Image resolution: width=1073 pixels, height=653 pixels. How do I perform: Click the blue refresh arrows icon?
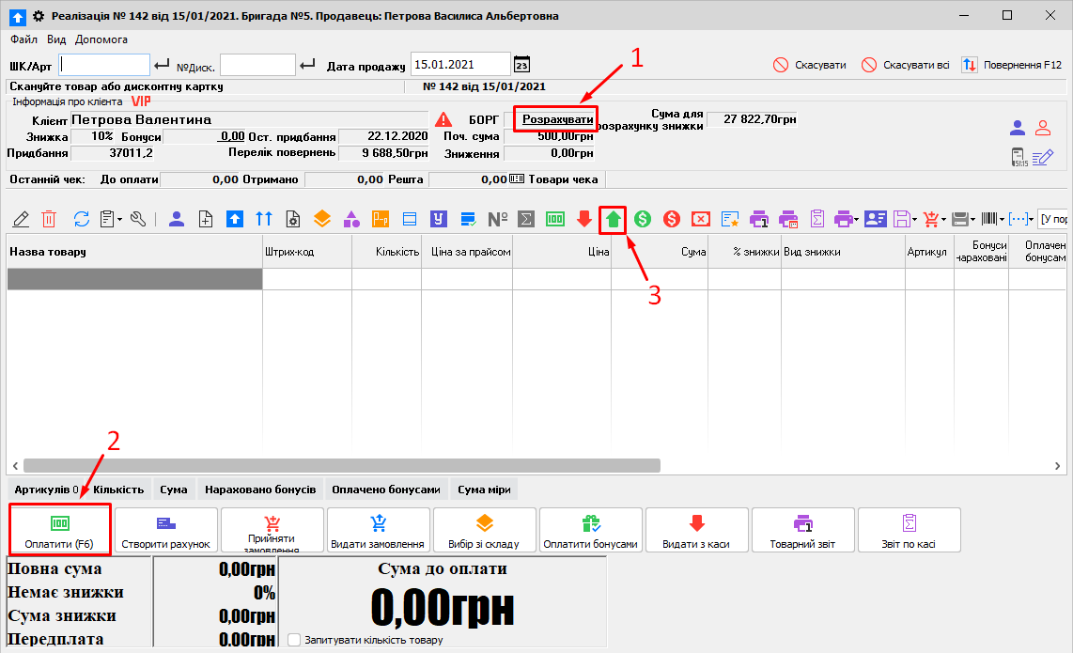(x=82, y=219)
